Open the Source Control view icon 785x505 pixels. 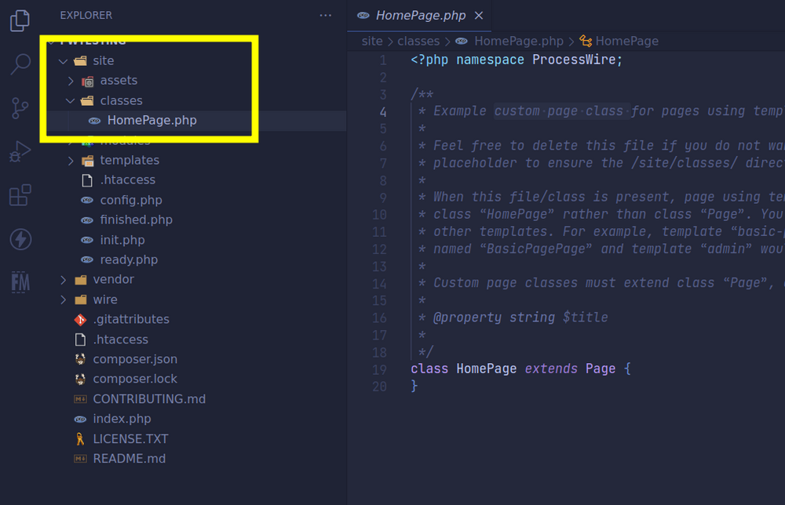[x=20, y=108]
